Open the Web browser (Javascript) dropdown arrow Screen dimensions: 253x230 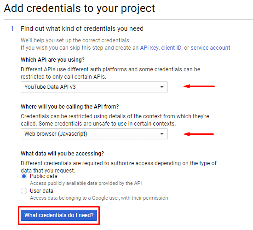tap(162, 134)
